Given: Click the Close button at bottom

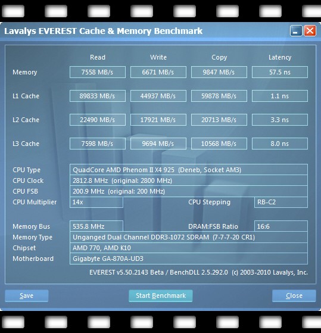Looking at the screenshot, I should tap(294, 295).
